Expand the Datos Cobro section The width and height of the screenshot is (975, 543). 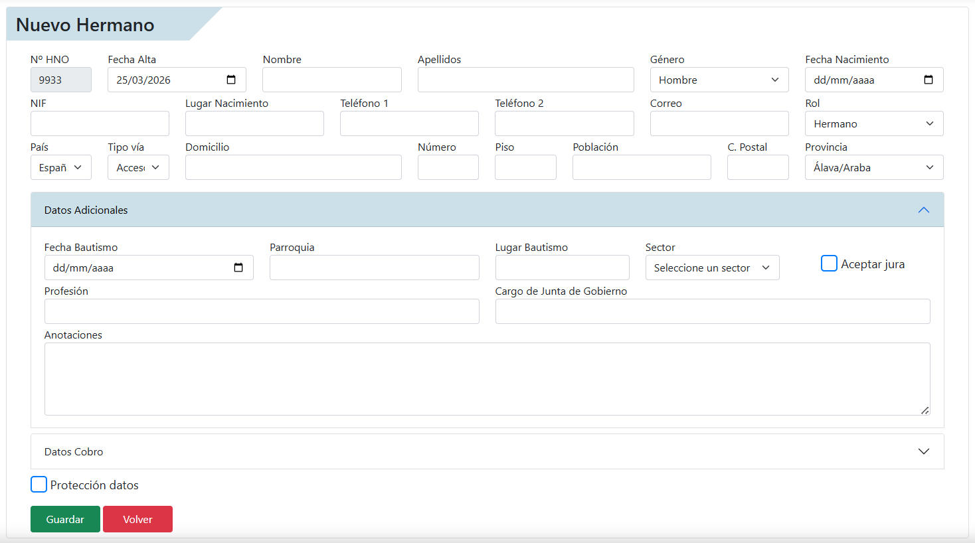pos(923,451)
